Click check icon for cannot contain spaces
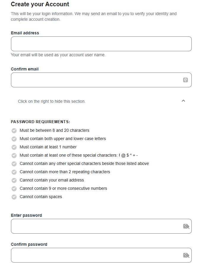 [x=14, y=197]
